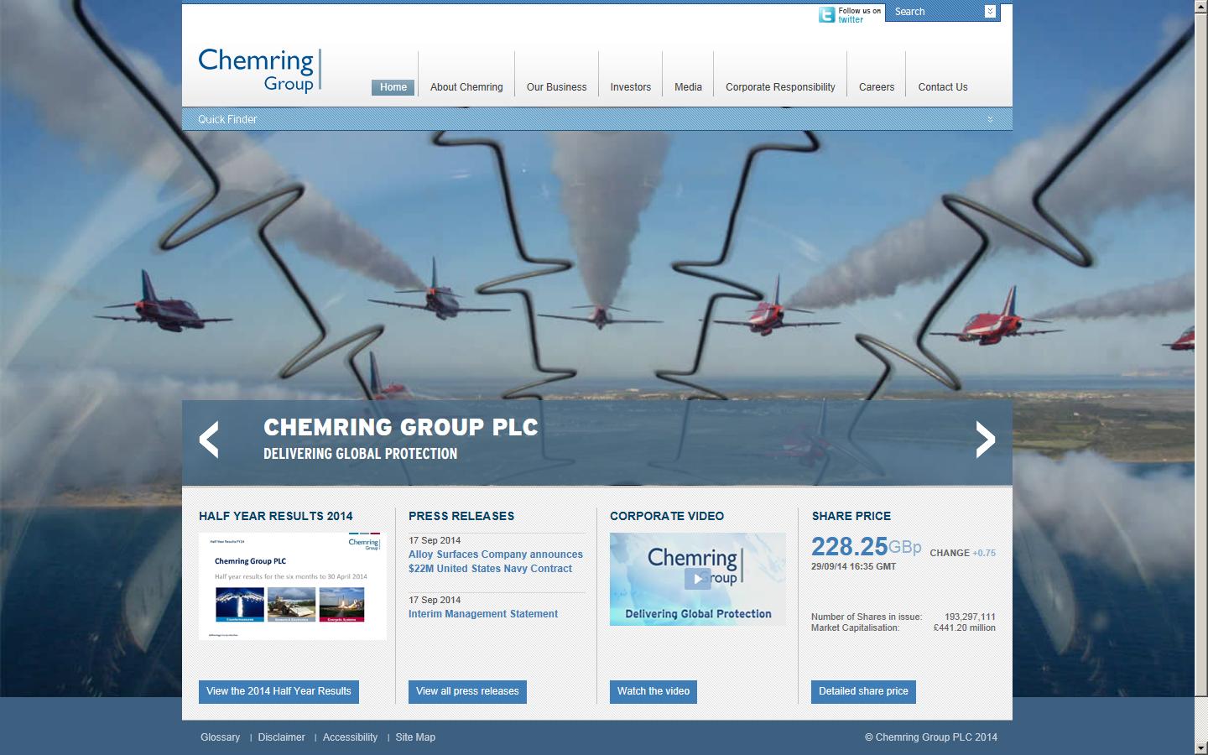Go to the Corporate Responsibility section
This screenshot has width=1208, height=755.
point(779,86)
